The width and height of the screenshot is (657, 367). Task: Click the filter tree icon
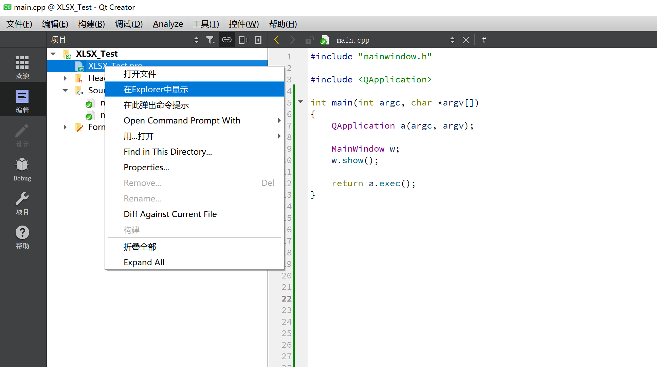tap(211, 40)
